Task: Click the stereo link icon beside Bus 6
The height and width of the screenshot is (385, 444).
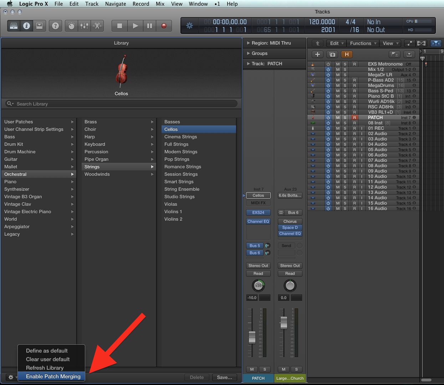Action: [x=281, y=212]
